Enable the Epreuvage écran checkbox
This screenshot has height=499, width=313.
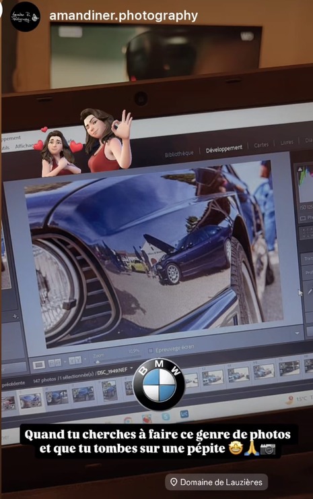tap(151, 351)
